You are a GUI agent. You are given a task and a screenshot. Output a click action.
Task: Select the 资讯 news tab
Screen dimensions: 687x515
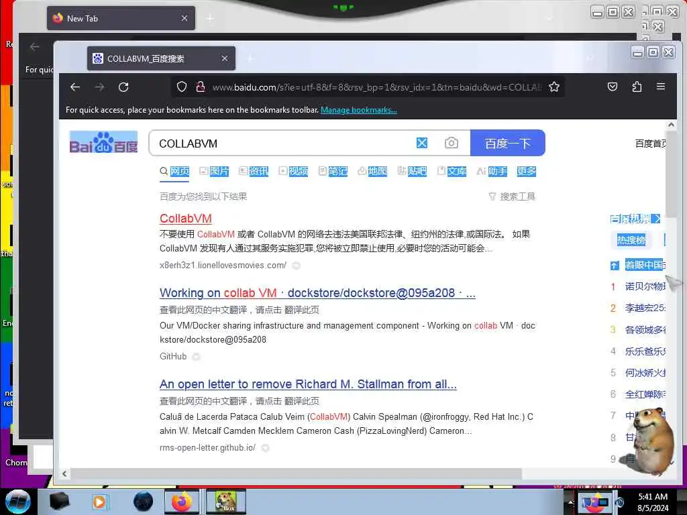(253, 171)
